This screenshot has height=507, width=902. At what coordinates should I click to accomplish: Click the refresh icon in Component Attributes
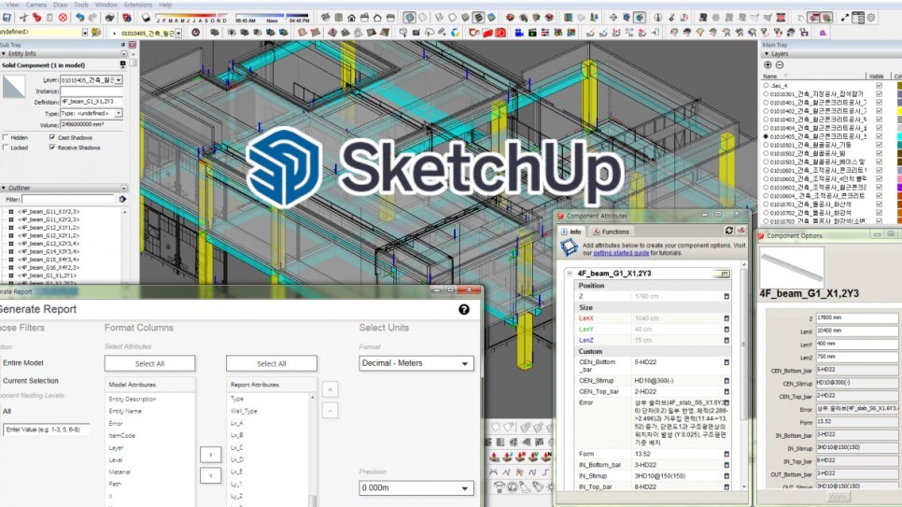click(729, 231)
